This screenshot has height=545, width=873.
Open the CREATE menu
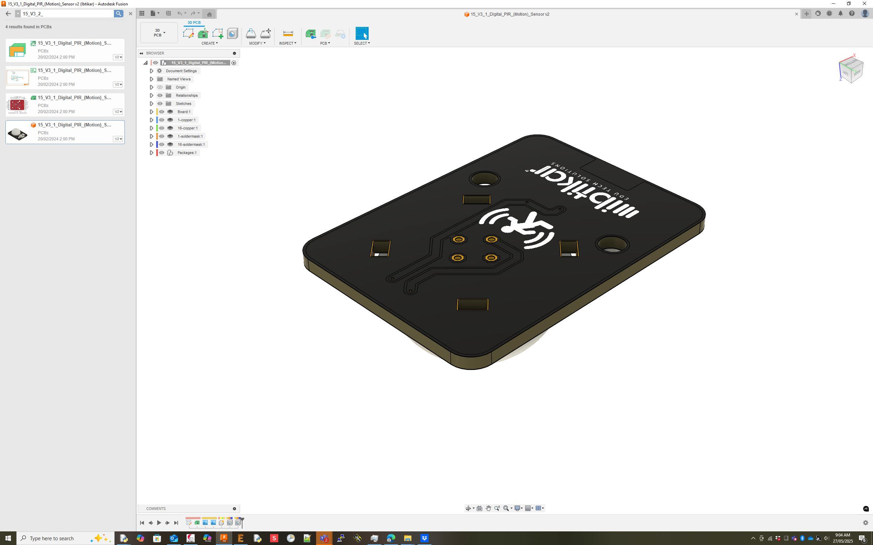coord(210,43)
